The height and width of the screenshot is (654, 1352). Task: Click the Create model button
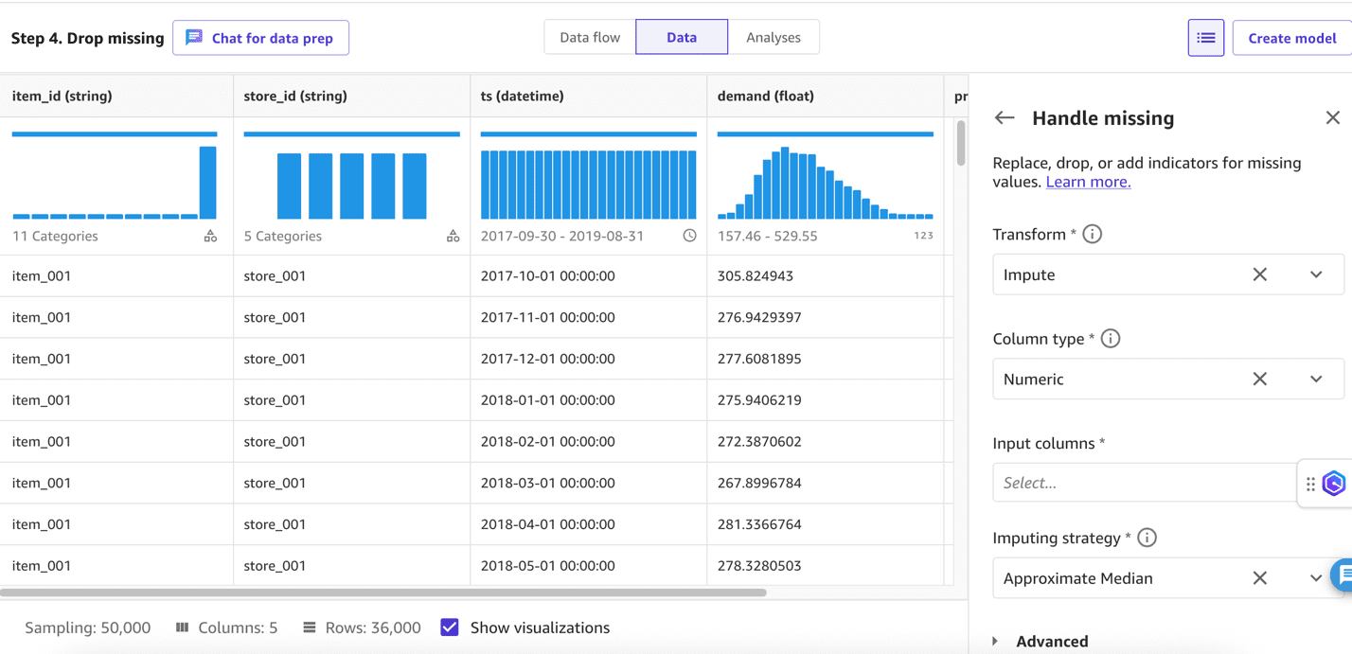pyautogui.click(x=1291, y=38)
